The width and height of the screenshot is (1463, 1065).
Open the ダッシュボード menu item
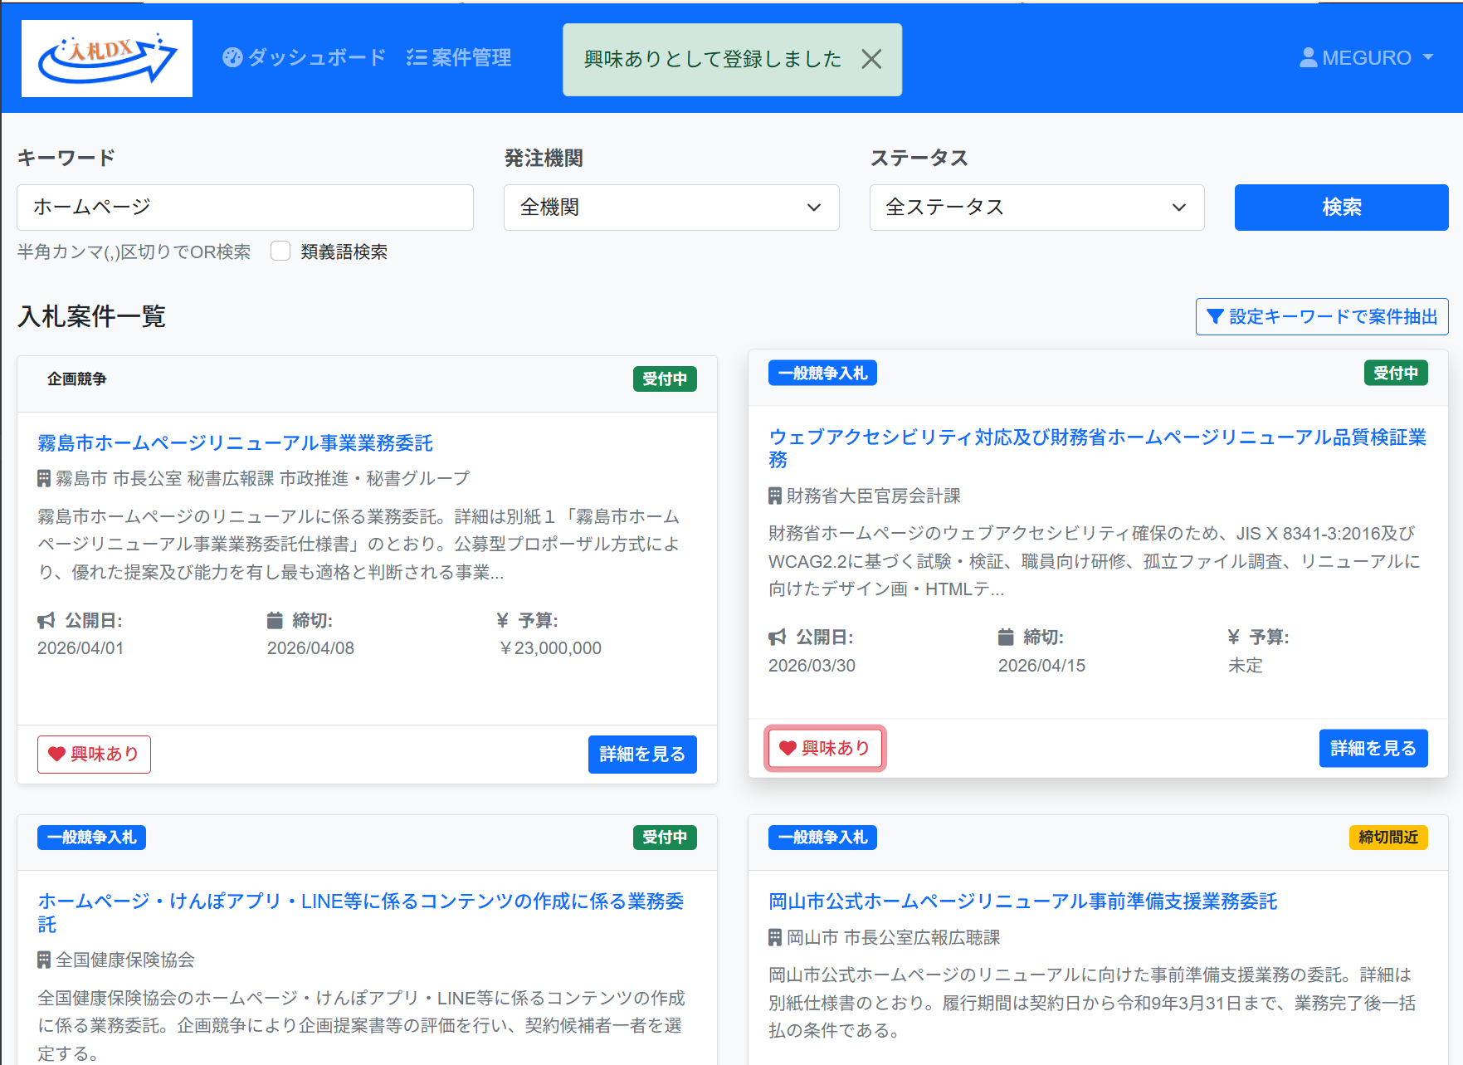coord(316,57)
